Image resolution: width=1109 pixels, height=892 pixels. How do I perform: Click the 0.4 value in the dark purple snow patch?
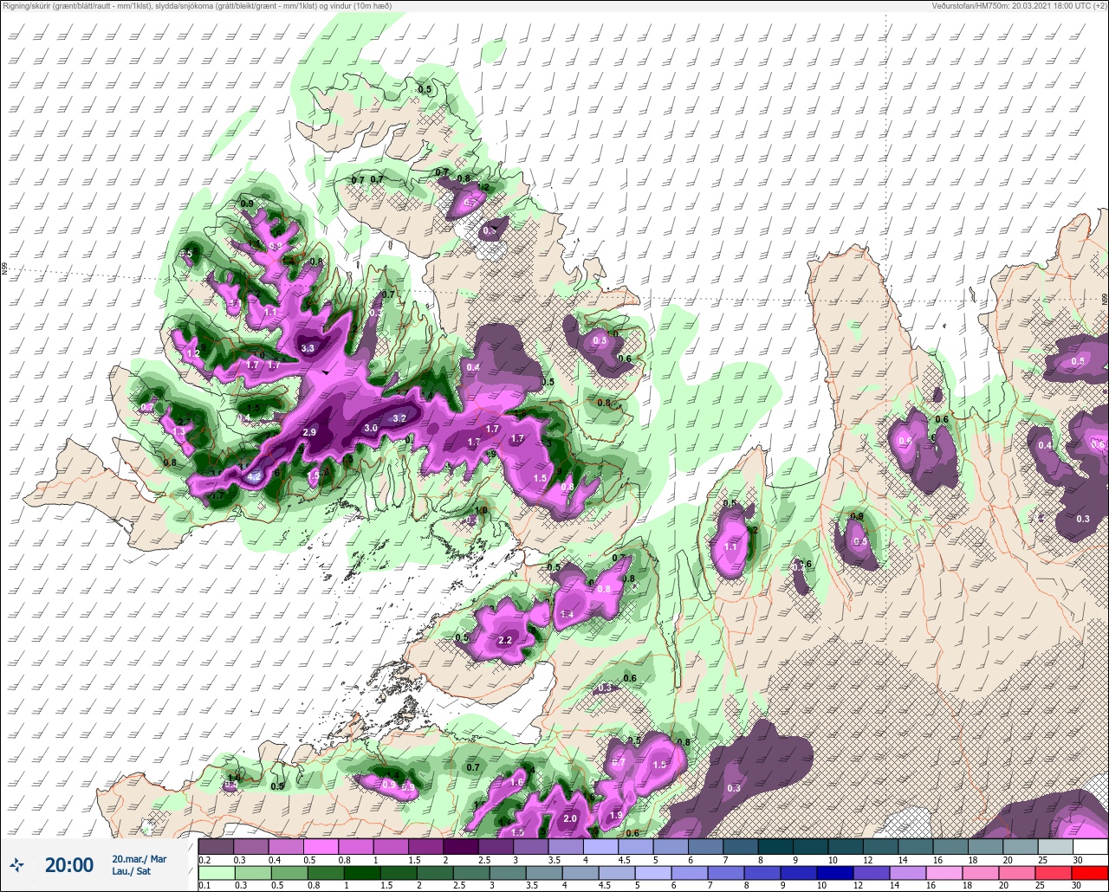[473, 367]
